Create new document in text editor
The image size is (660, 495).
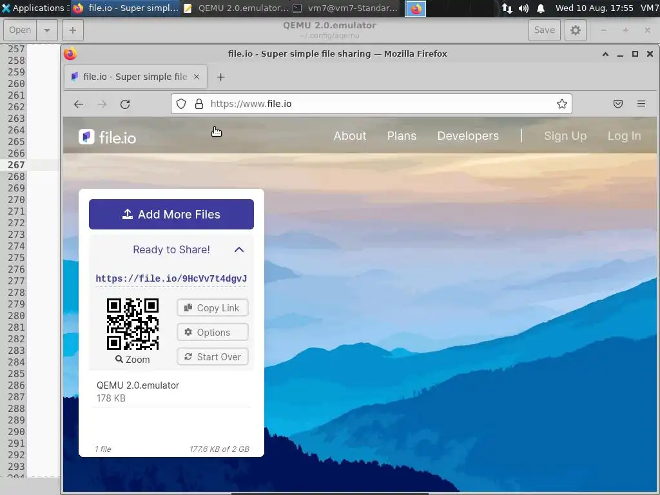coord(73,30)
